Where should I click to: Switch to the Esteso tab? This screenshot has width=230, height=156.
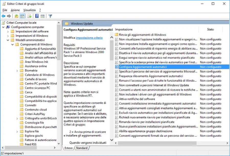click(68, 148)
